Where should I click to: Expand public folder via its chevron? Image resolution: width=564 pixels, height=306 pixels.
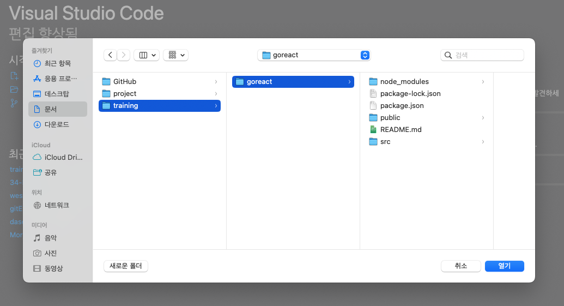tap(483, 118)
